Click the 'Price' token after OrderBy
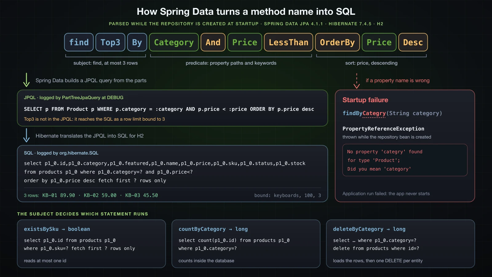492x277 pixels. [x=379, y=42]
